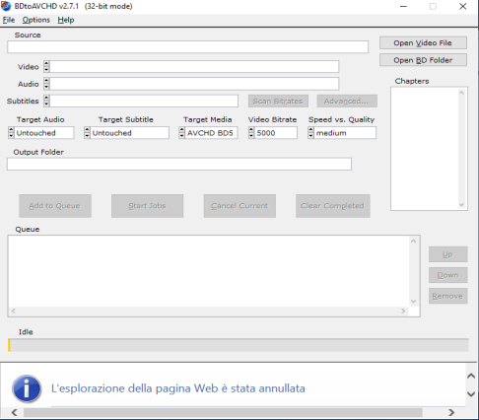Open the Help menu
This screenshot has width=479, height=420.
pos(66,20)
